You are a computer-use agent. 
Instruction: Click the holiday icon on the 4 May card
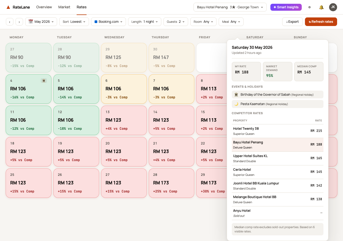[x=44, y=80]
